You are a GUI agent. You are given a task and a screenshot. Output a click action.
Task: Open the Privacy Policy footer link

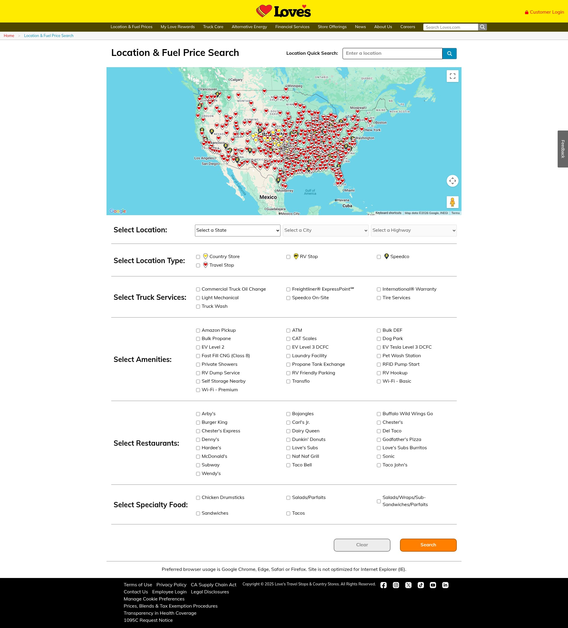[x=171, y=585]
